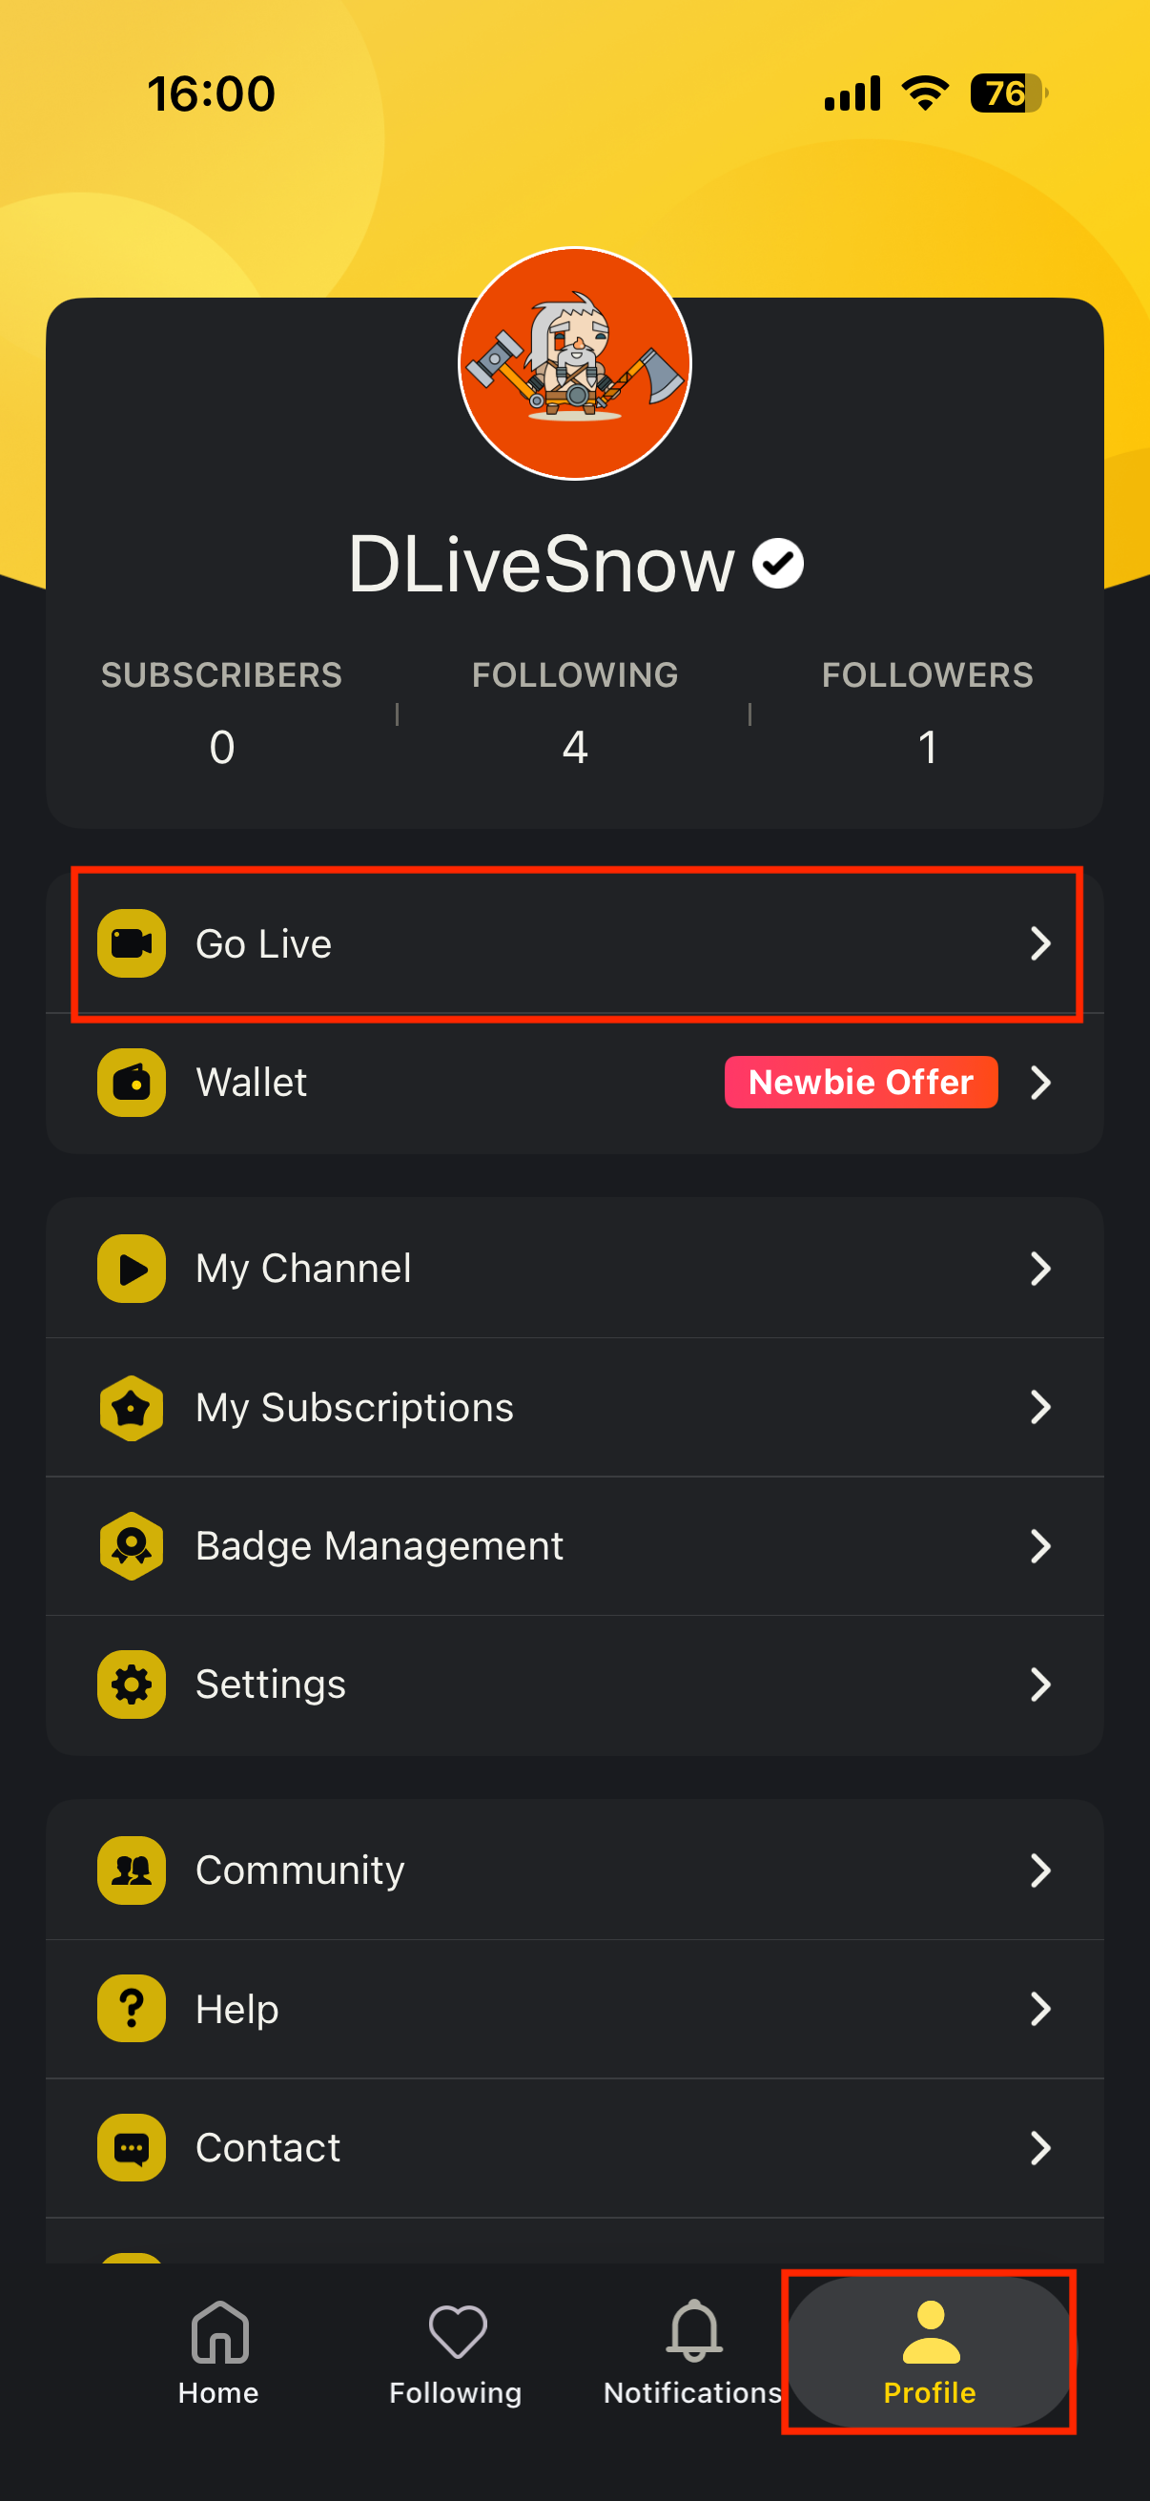Go to the Notifications tab
1150x2501 pixels.
click(693, 2351)
